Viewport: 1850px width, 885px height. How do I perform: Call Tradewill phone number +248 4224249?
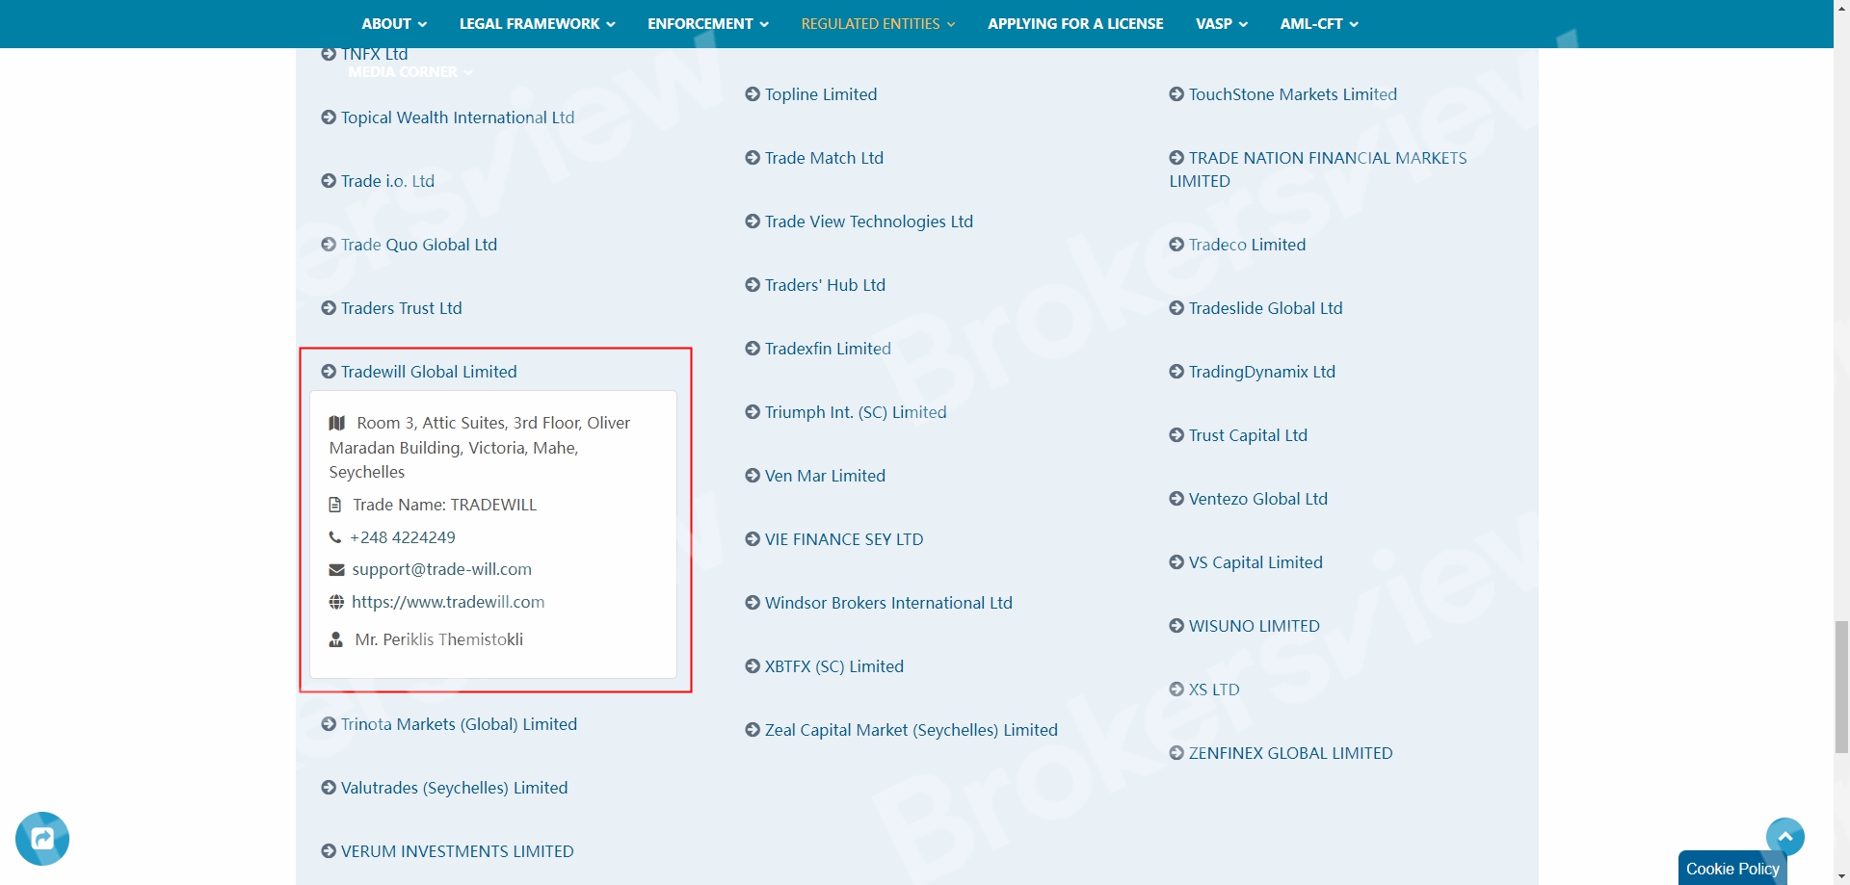click(x=403, y=537)
